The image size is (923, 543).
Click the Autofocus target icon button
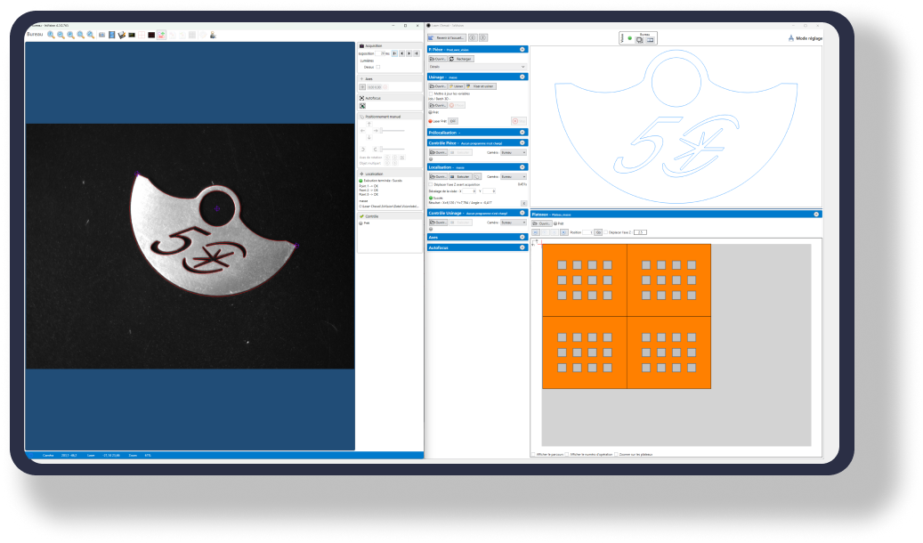pos(362,106)
